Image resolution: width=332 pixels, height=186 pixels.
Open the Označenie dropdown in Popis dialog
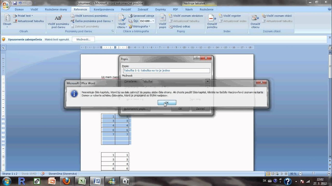point(208,81)
